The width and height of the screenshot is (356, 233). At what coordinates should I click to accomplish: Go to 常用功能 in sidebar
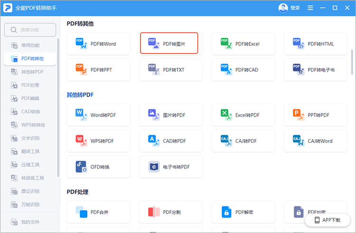(x=30, y=46)
